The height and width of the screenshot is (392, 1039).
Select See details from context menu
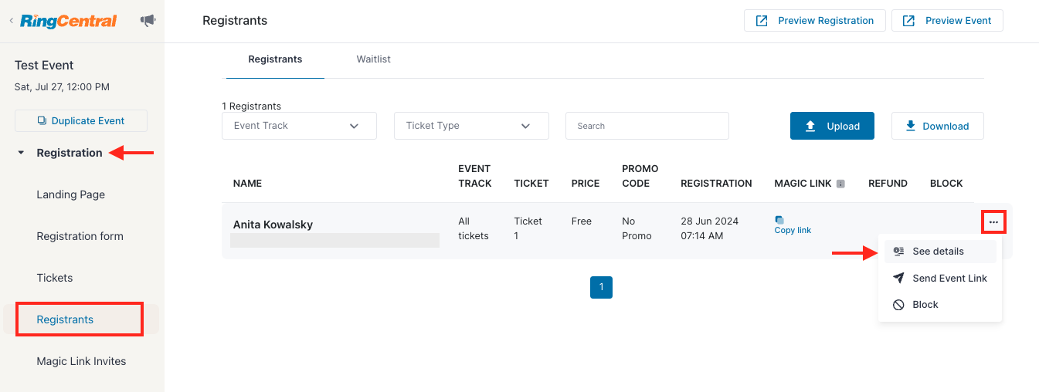coord(938,252)
